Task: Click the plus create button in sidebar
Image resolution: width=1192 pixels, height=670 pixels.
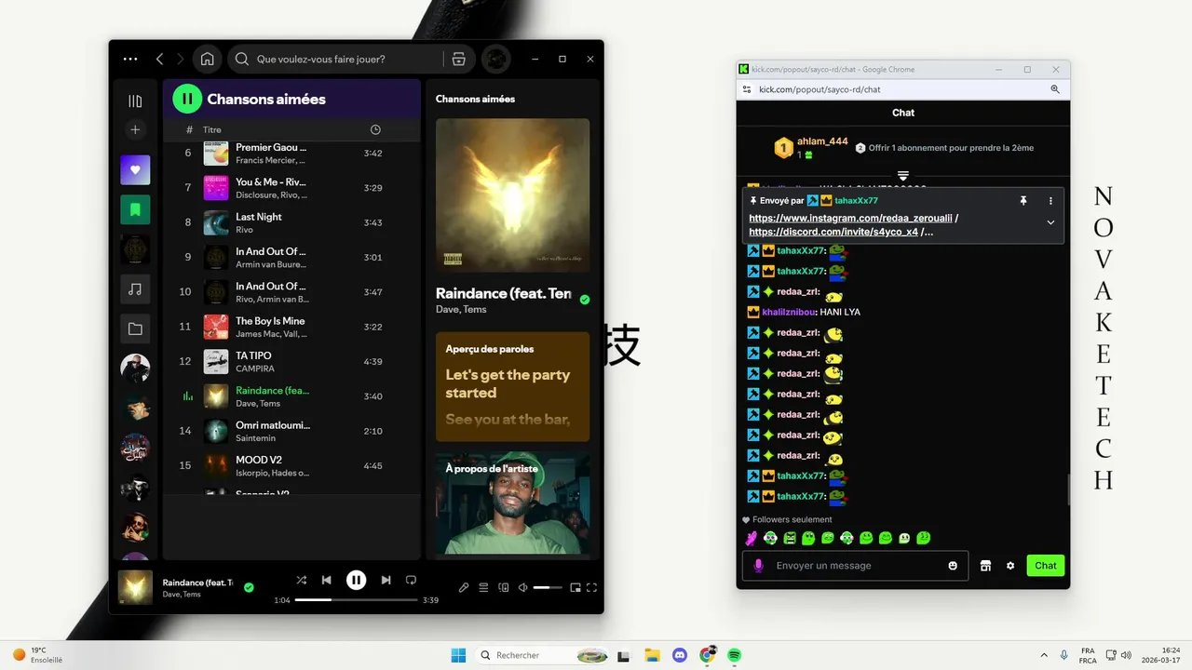Action: [x=135, y=130]
